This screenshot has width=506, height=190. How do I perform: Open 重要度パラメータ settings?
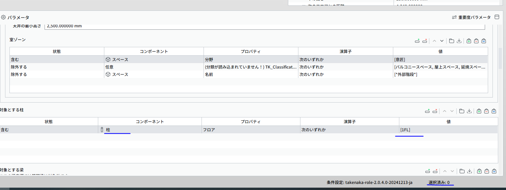471,17
